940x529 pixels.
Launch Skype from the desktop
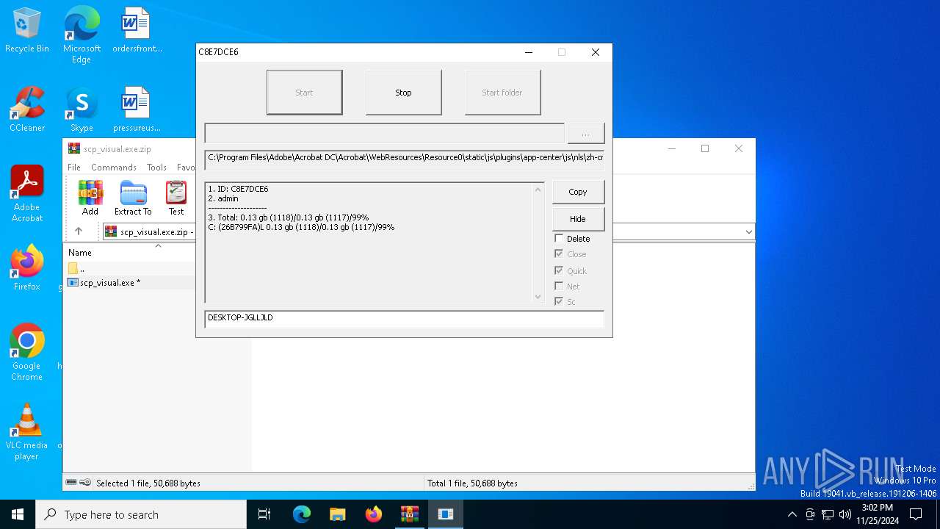[82, 109]
